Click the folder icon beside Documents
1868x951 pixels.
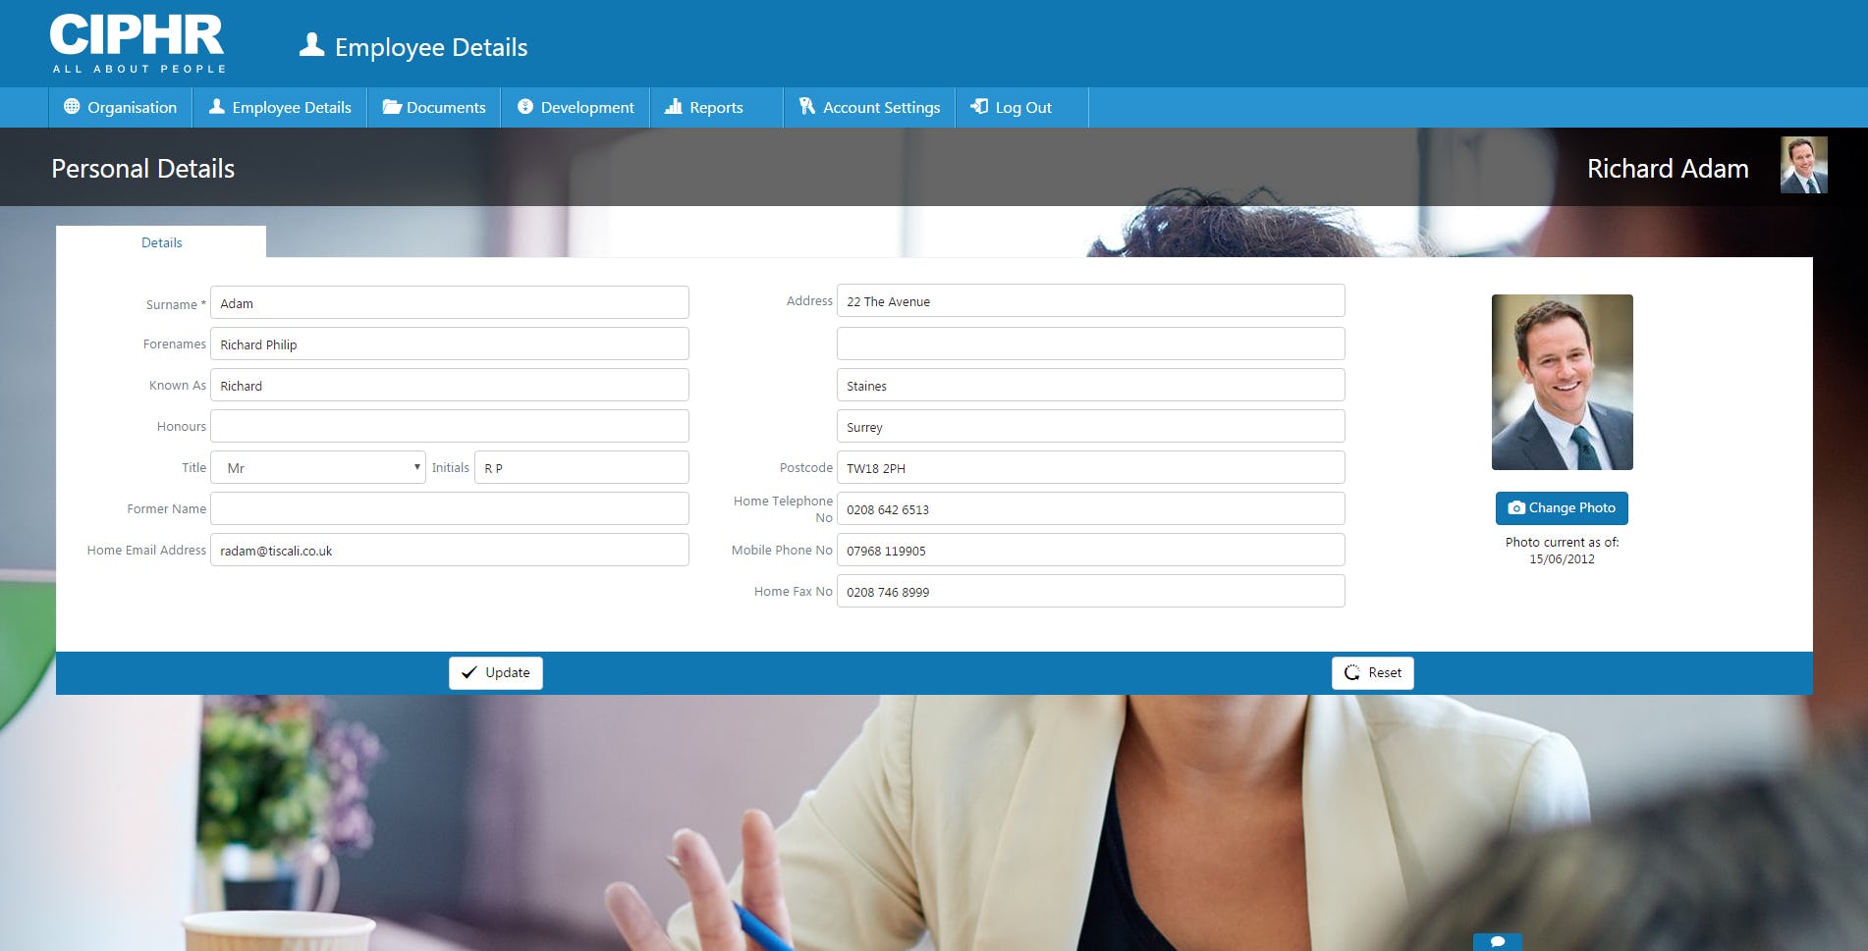point(391,107)
